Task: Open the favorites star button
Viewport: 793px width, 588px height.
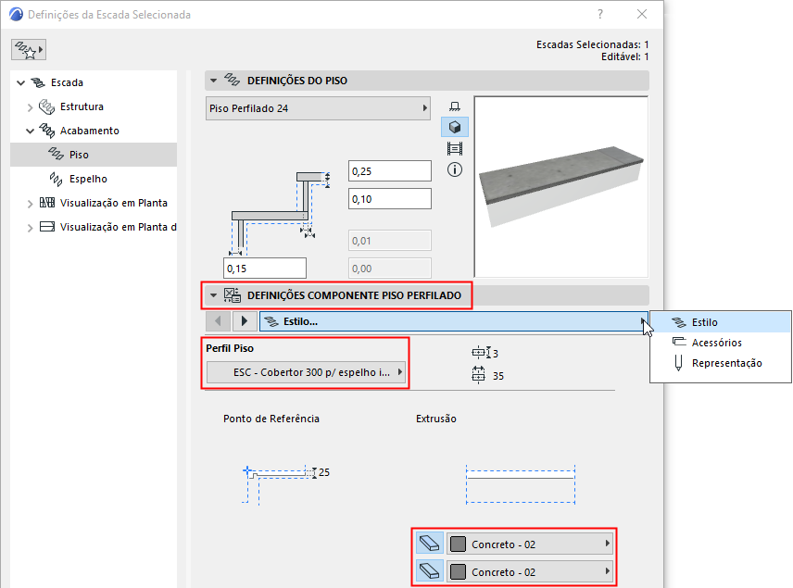Action: pyautogui.click(x=29, y=50)
